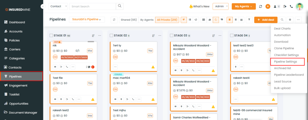
Task: Select Pipelines in the sidebar
Action: [x=21, y=76]
